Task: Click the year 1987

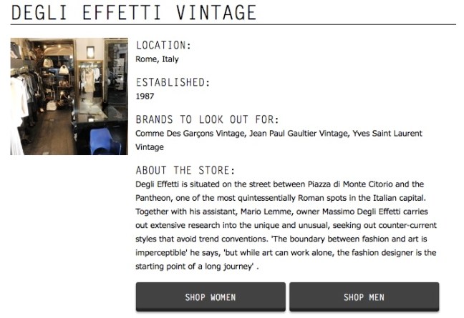Action: click(x=145, y=96)
